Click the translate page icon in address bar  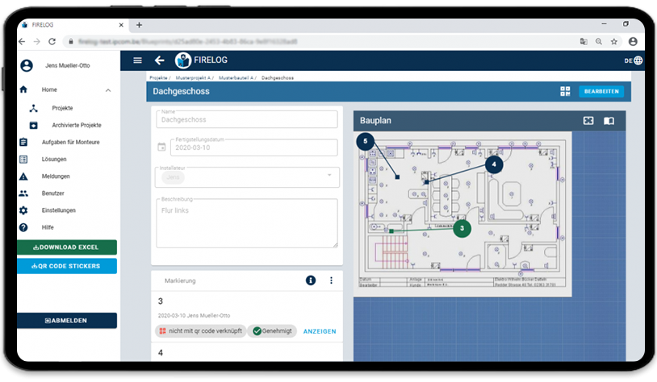coord(584,41)
